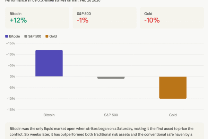Select the small gray S&P 500 bar
Screen dimensions: 208x139
[111, 77]
